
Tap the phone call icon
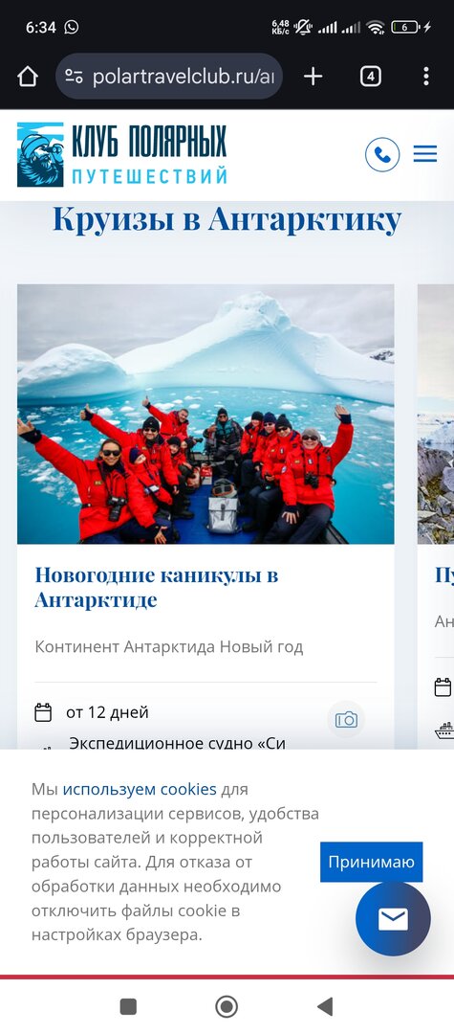(x=382, y=154)
